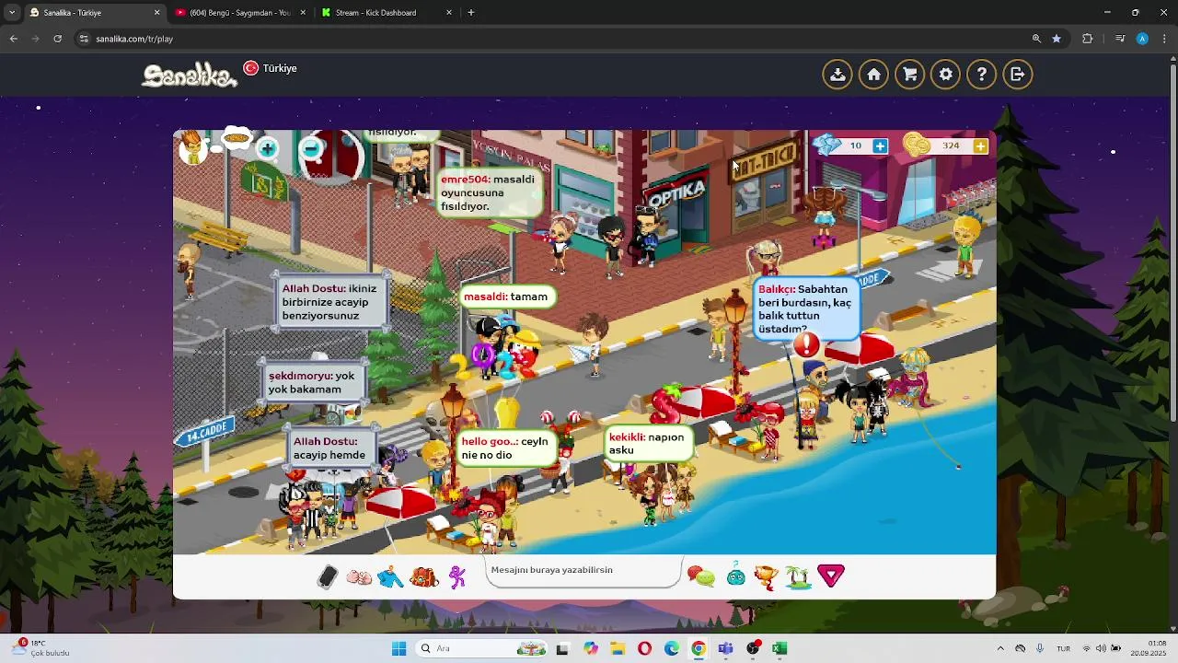This screenshot has height=663, width=1178.
Task: Add coins with plus next to 324
Action: [x=980, y=145]
